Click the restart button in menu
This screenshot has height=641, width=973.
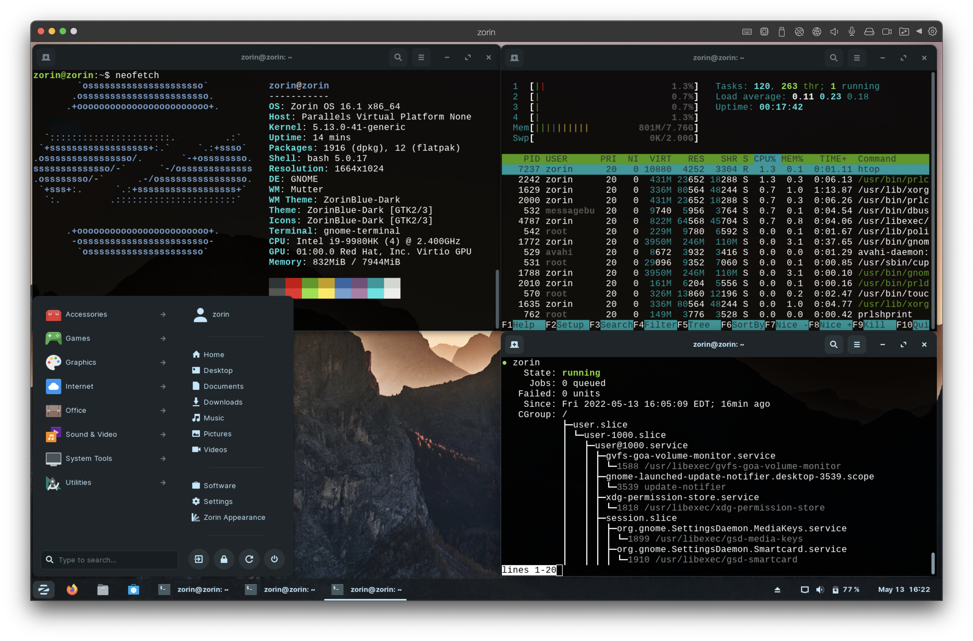click(x=249, y=559)
